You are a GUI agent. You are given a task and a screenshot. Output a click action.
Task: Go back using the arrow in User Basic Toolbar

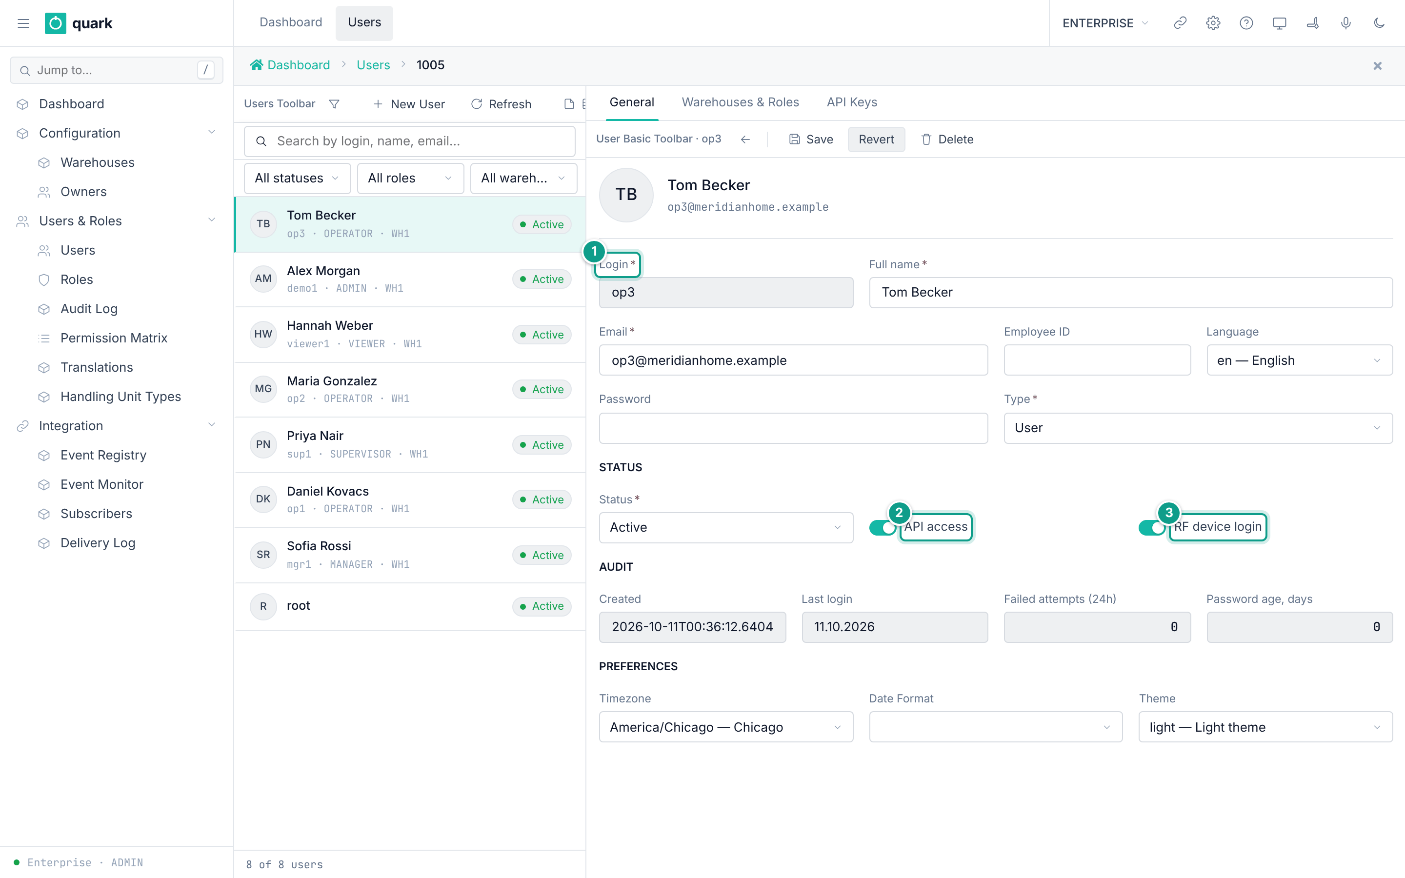tap(745, 140)
